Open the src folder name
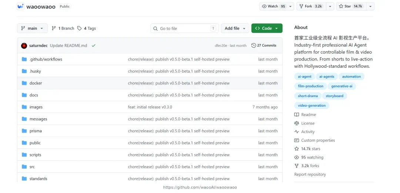Viewport: 400px width, 193px height. tap(32, 167)
